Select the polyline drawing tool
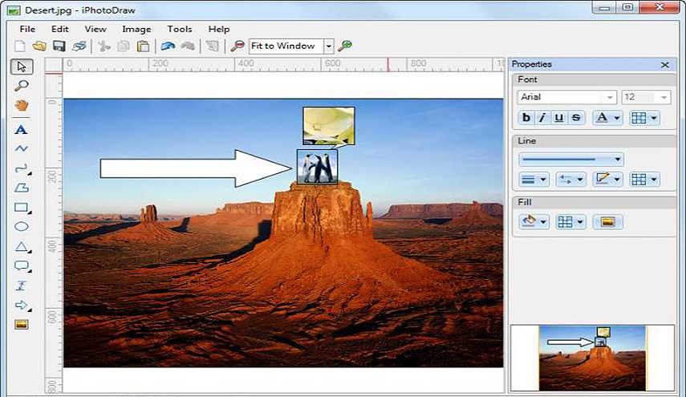The image size is (686, 397). [21, 148]
